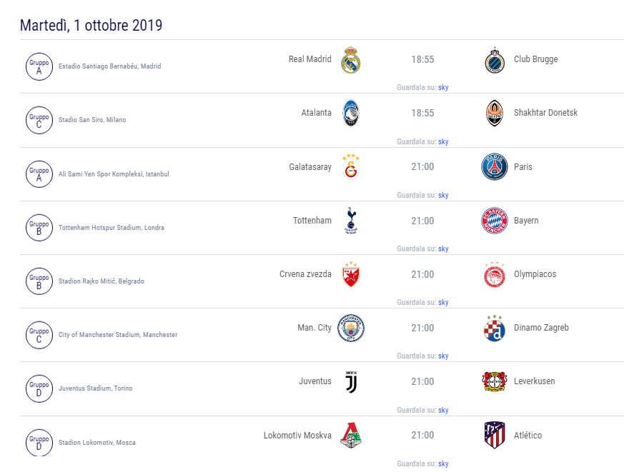This screenshot has width=624, height=472.
Task: Click sky link for Juventus–Leverkusen match
Action: (x=443, y=410)
